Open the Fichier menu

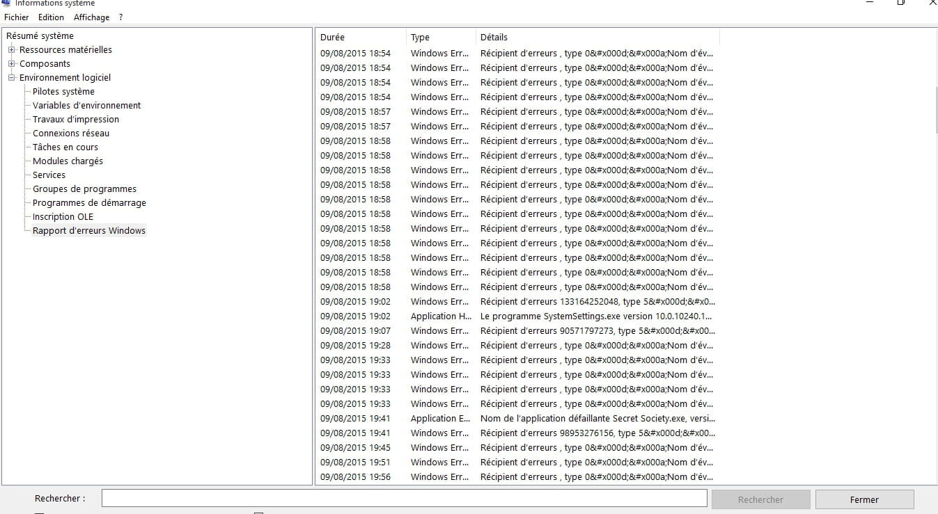tap(17, 17)
